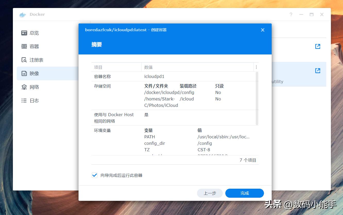Click the Docker whale logo

click(x=22, y=15)
